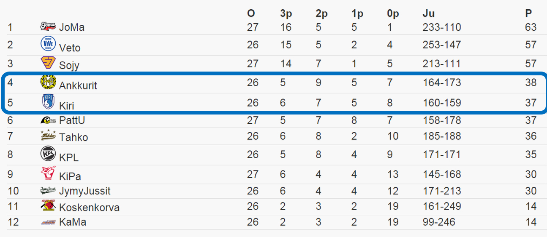The image size is (547, 237).
Task: Click Ankkurit's score 164-173
Action: (442, 82)
